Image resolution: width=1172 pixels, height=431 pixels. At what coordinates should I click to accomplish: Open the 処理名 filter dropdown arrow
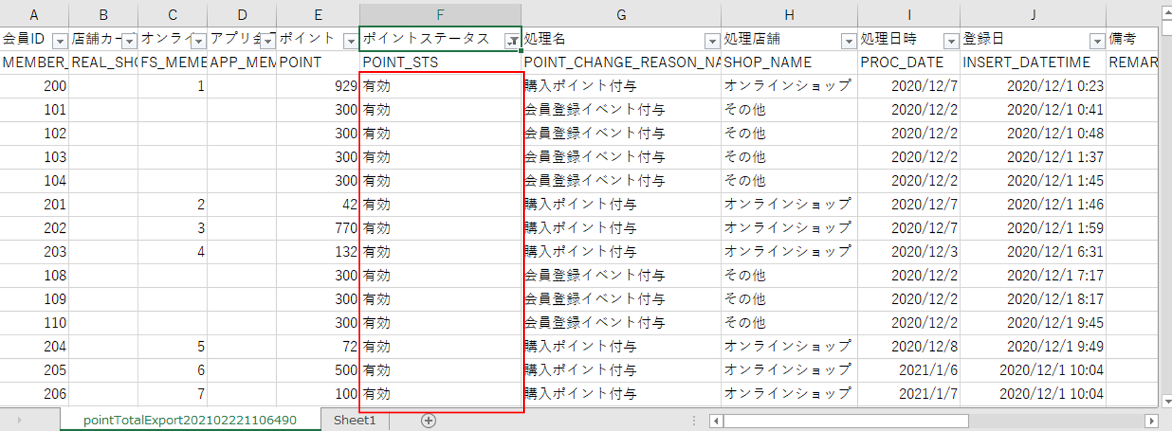coord(712,41)
